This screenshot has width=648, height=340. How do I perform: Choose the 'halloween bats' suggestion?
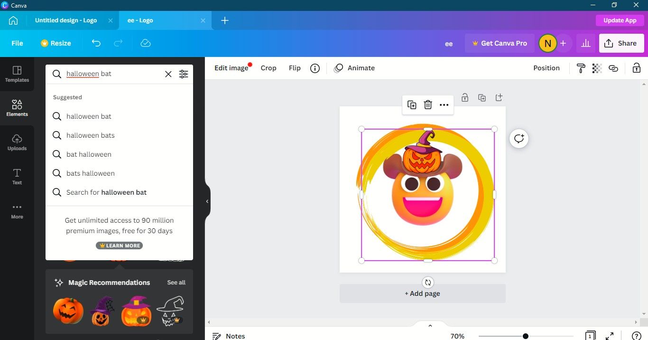pyautogui.click(x=119, y=135)
